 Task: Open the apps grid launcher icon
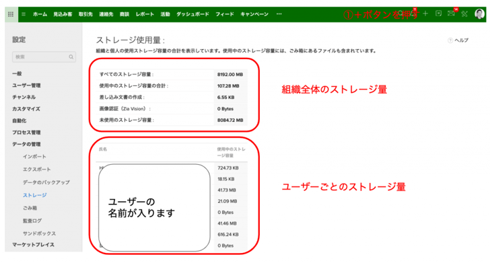tap(11, 14)
